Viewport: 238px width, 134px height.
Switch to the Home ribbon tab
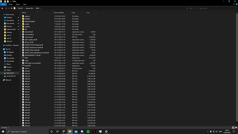click(x=10, y=4)
